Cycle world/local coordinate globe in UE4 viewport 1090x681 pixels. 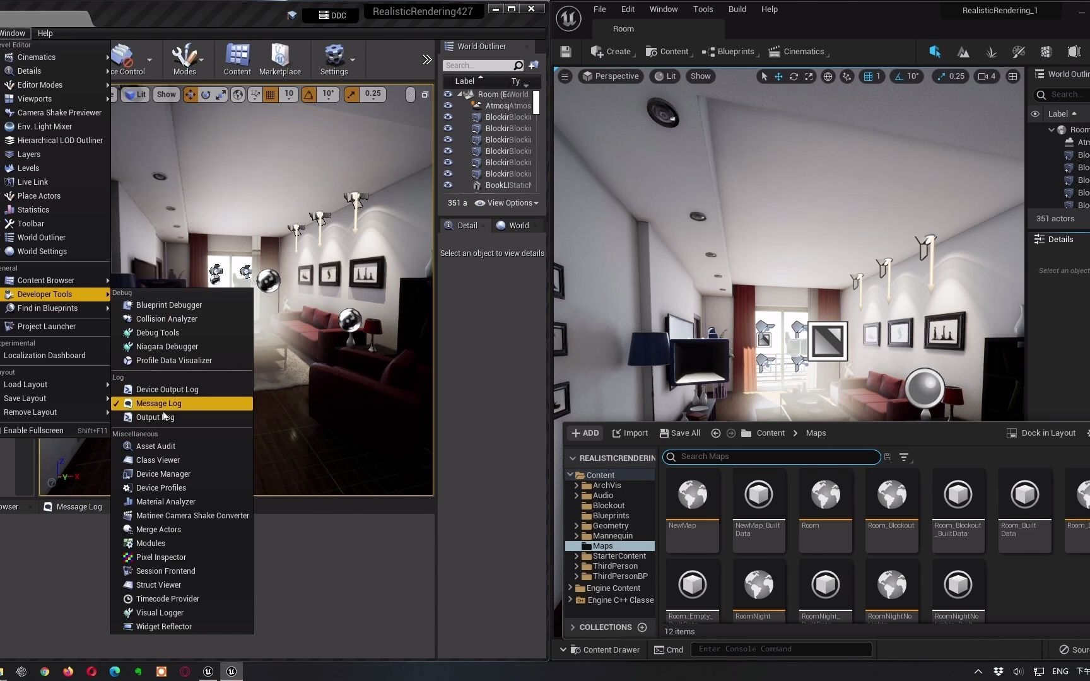pos(238,95)
